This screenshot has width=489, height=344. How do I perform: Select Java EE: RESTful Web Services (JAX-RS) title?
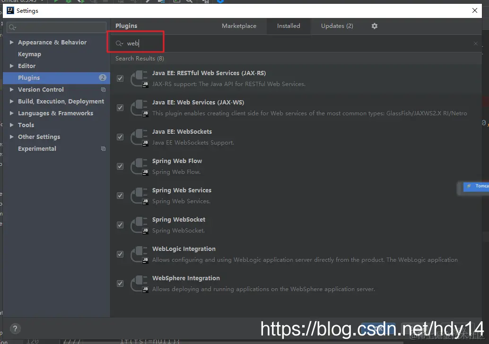point(209,73)
